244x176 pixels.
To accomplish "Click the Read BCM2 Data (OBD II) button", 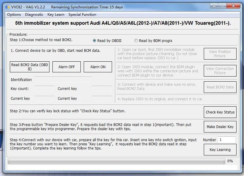I will coord(29,67).
